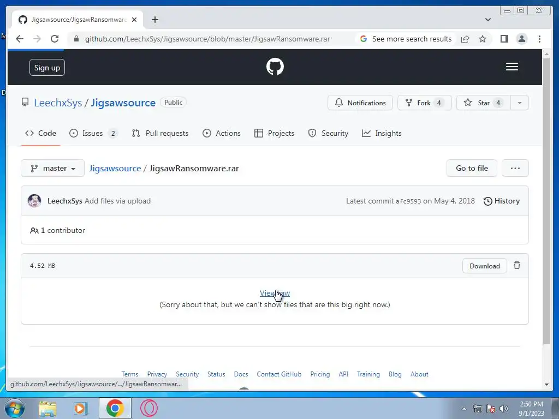Open the Privacy footer link
559x419 pixels.
click(157, 374)
